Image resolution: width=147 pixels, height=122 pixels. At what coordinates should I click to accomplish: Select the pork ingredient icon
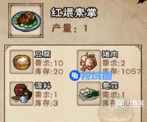(89, 62)
